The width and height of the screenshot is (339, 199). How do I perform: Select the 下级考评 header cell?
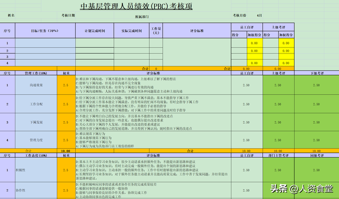(x=317, y=73)
